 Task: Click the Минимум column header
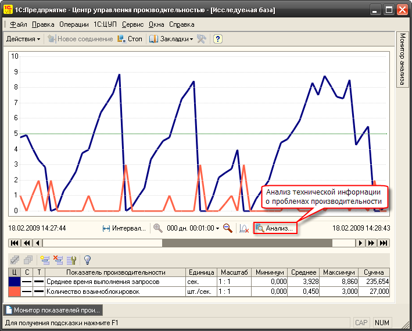(x=270, y=272)
